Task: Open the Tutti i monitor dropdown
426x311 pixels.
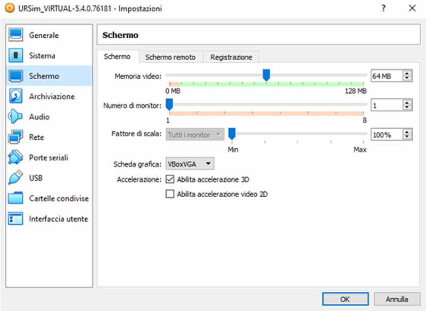Action: [x=195, y=135]
